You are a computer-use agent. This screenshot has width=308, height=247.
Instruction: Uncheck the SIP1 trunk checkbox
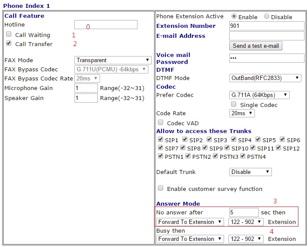coord(161,140)
